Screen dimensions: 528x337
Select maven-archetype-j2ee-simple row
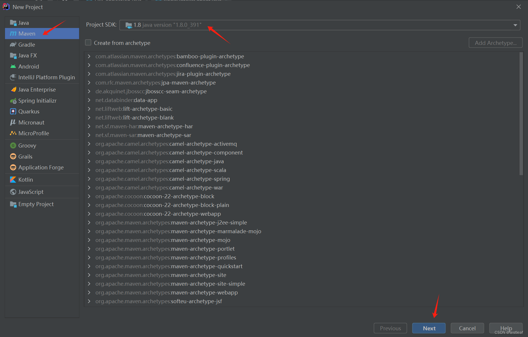pos(302,222)
